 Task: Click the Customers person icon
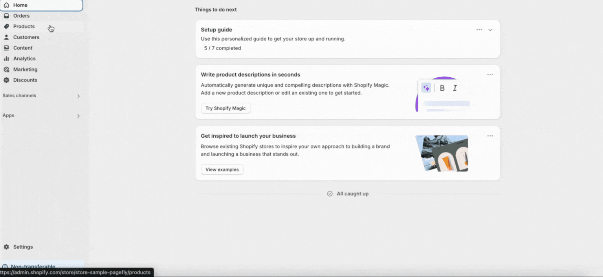6,37
